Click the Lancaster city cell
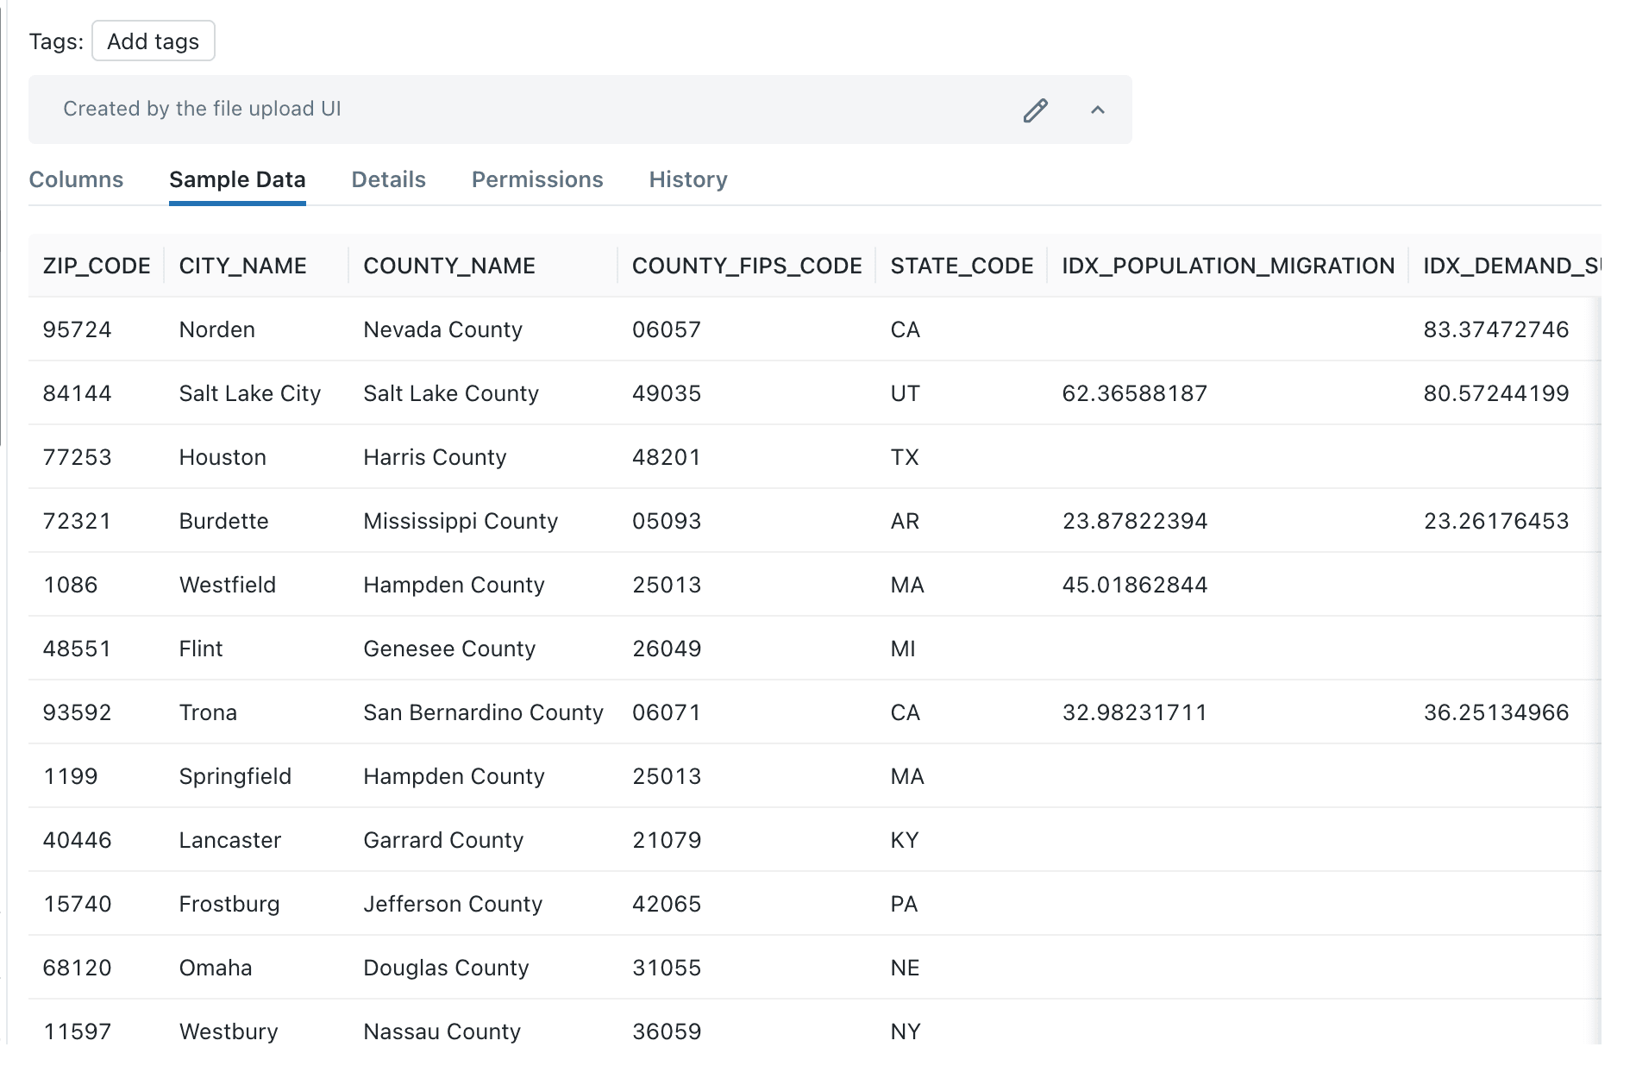Screen dimensions: 1636x1072 (230, 840)
